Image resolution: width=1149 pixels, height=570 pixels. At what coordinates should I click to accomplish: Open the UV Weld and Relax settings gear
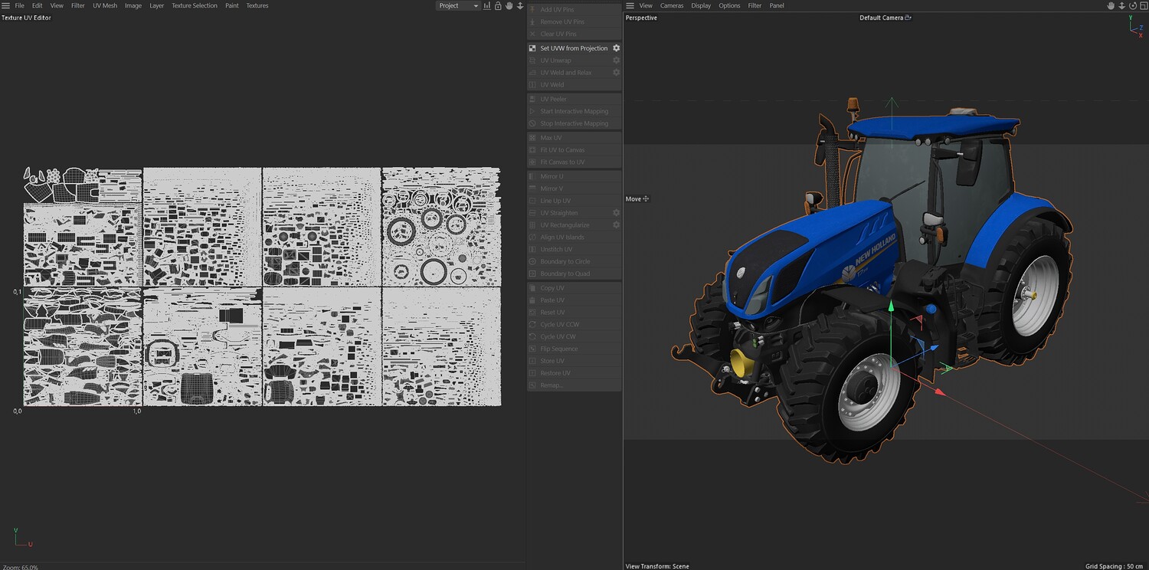tap(616, 73)
